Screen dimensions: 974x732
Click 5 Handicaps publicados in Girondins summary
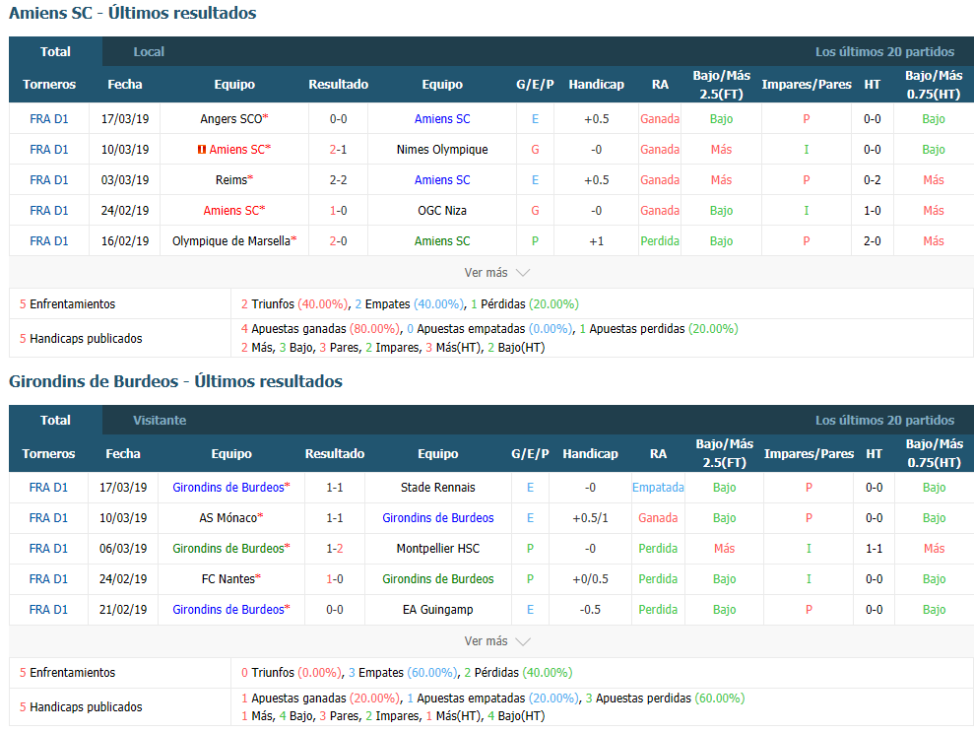[x=81, y=706]
